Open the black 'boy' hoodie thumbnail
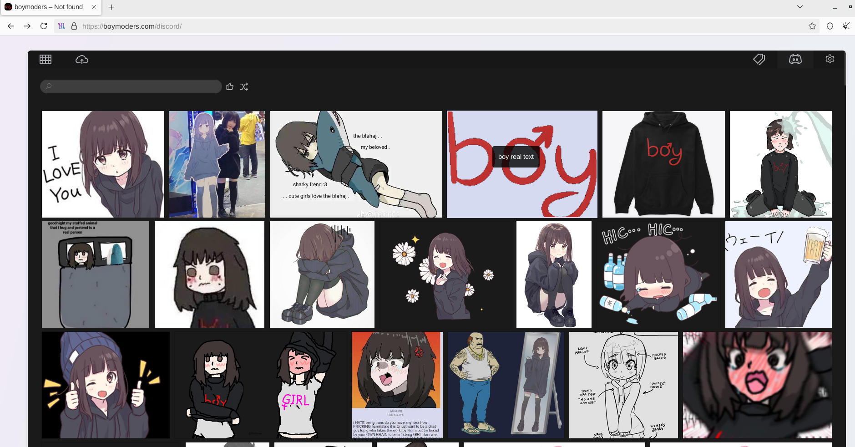This screenshot has height=447, width=855. 663,164
